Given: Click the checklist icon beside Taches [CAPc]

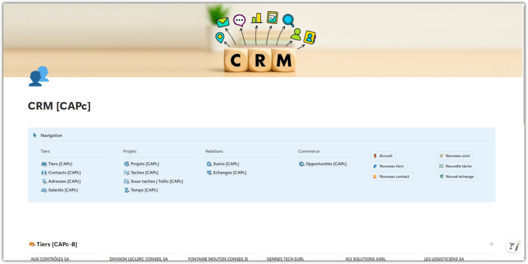Looking at the screenshot, I should point(126,172).
